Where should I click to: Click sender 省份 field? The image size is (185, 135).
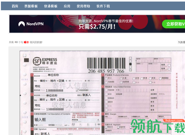point(43,81)
